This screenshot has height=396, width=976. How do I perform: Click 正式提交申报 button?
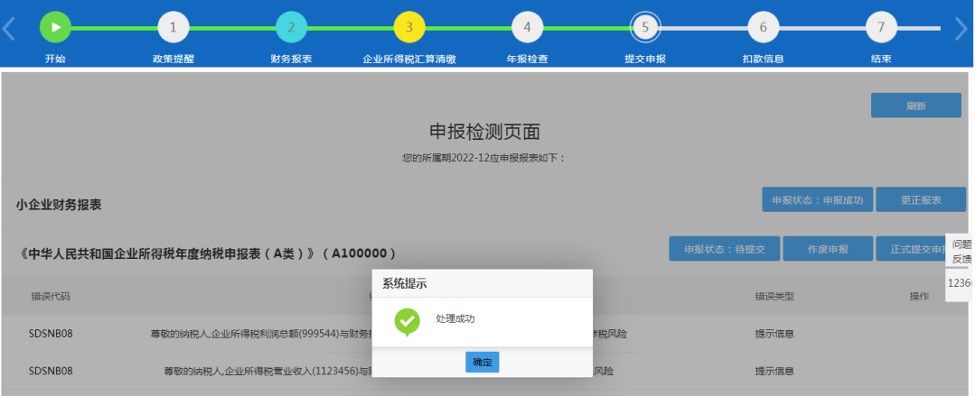click(x=911, y=249)
